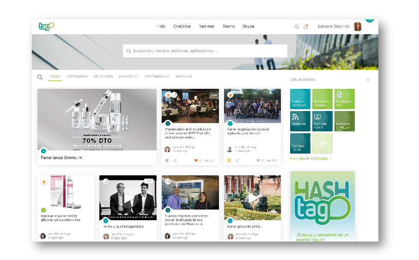Like the Ferrer organiza un curso article

click(x=258, y=161)
